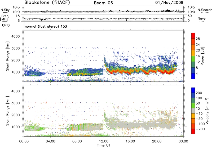The width and height of the screenshot is (212, 147).
Task: Click the 2000 tick on velocity panel
Action: [x=16, y=115]
